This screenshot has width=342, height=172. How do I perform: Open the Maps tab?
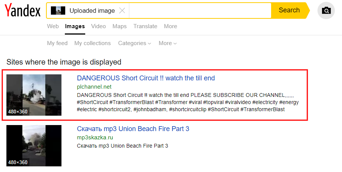pos(120,26)
